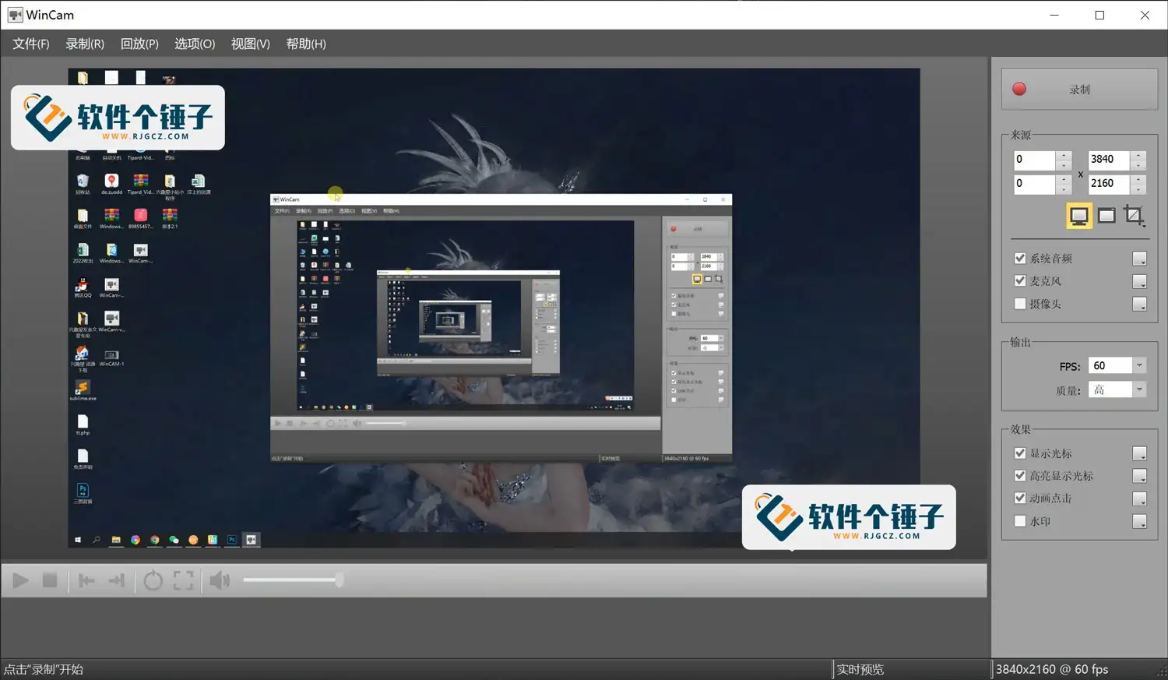Open the 质量 quality dropdown

point(1138,389)
